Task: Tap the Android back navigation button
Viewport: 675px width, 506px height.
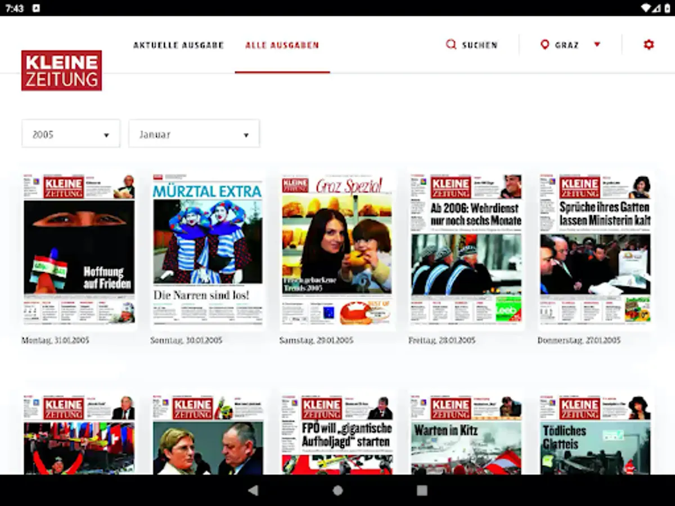Action: 253,490
